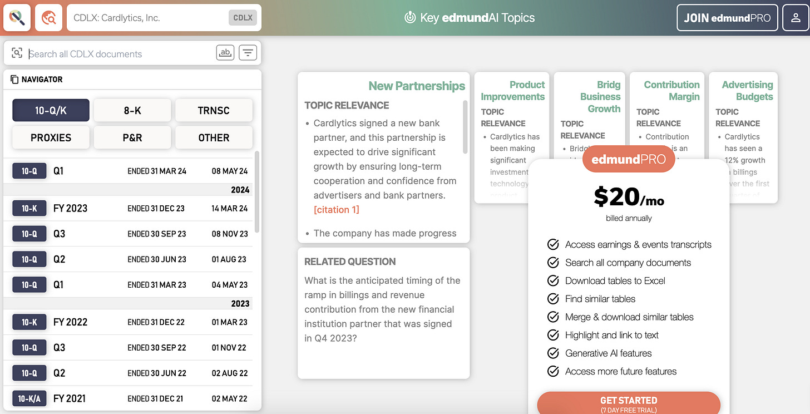Expand the P&R document category

click(132, 137)
